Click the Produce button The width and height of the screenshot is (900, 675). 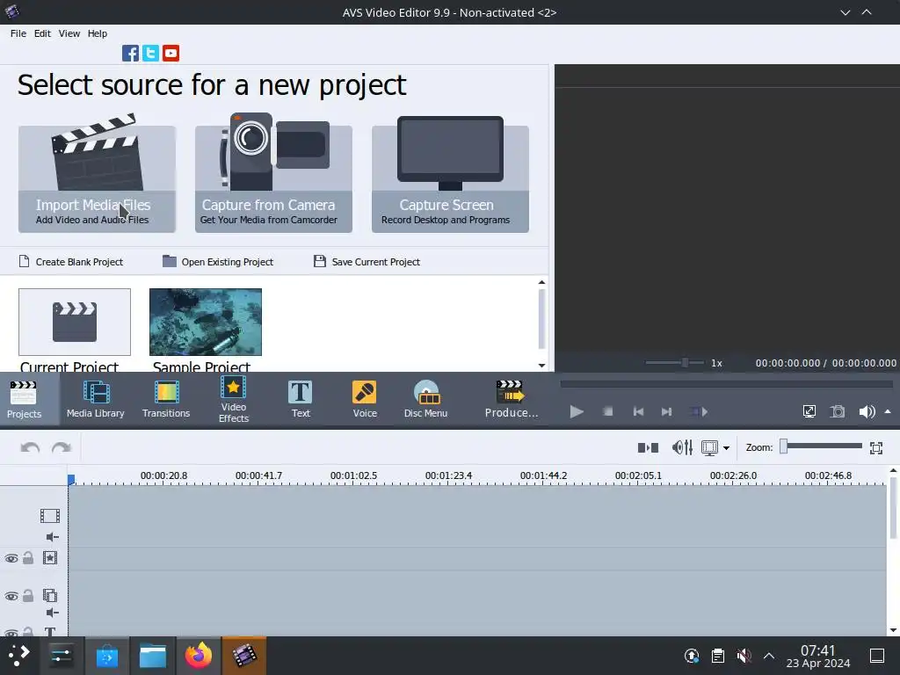pyautogui.click(x=511, y=400)
